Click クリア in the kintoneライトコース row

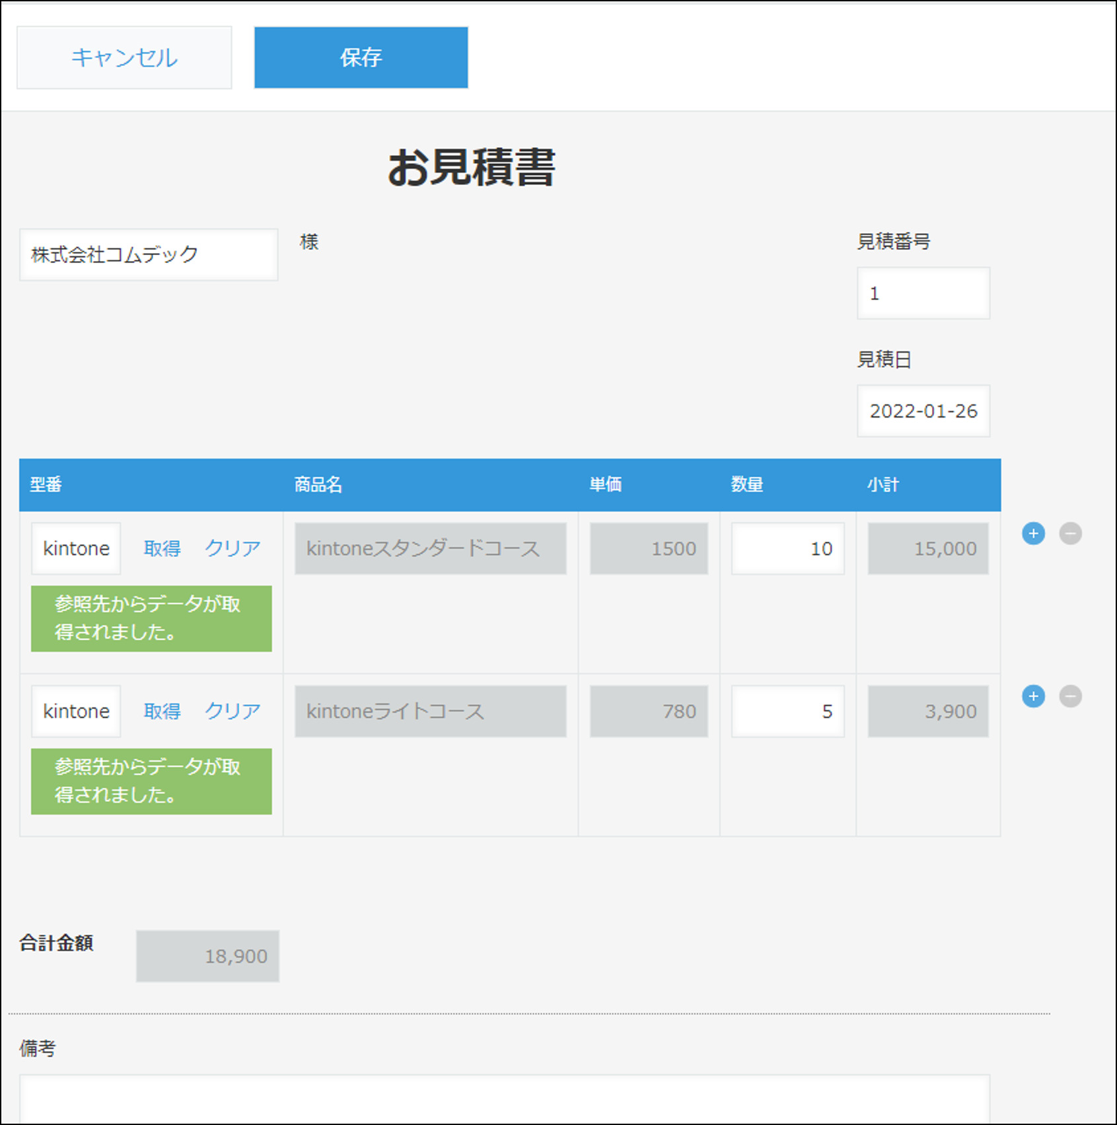[x=233, y=711]
